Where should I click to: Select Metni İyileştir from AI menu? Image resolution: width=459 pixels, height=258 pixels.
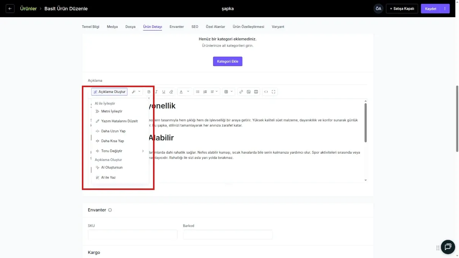[x=112, y=111]
